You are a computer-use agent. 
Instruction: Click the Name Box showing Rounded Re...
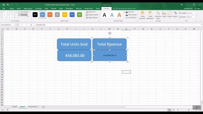click(7, 25)
